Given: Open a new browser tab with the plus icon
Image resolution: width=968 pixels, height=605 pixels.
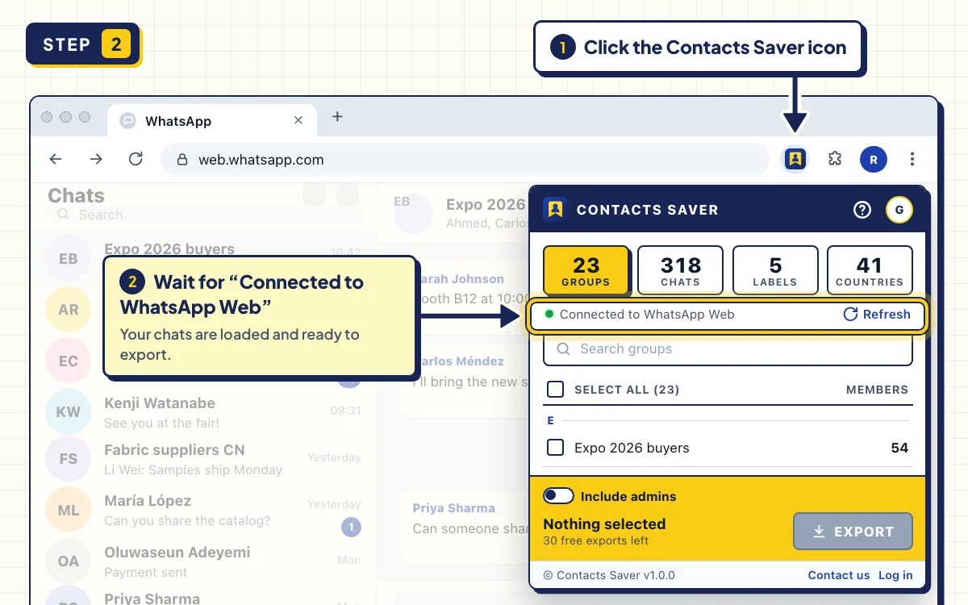Looking at the screenshot, I should click(337, 117).
